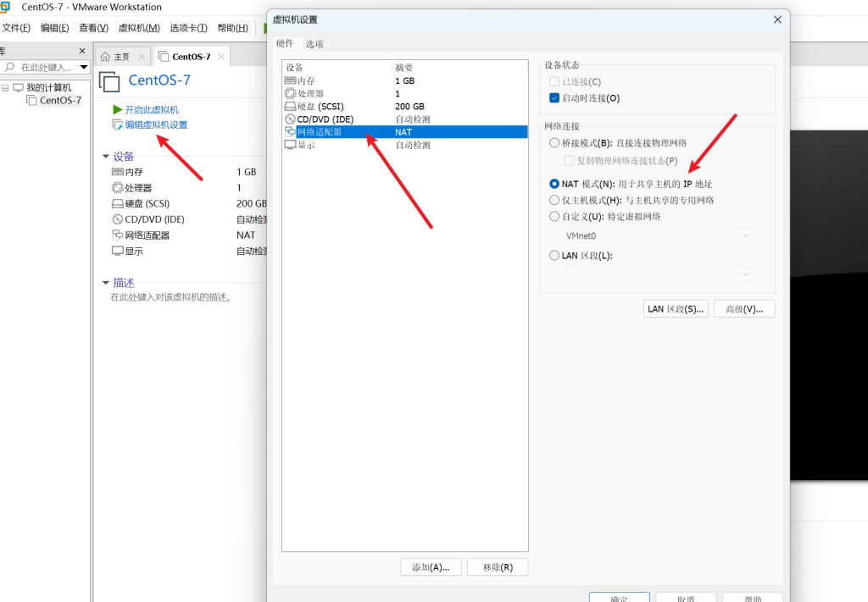Click the edit icon beside 编辑虚拟机设置
Viewport: 868px width, 602px height.
pos(117,125)
